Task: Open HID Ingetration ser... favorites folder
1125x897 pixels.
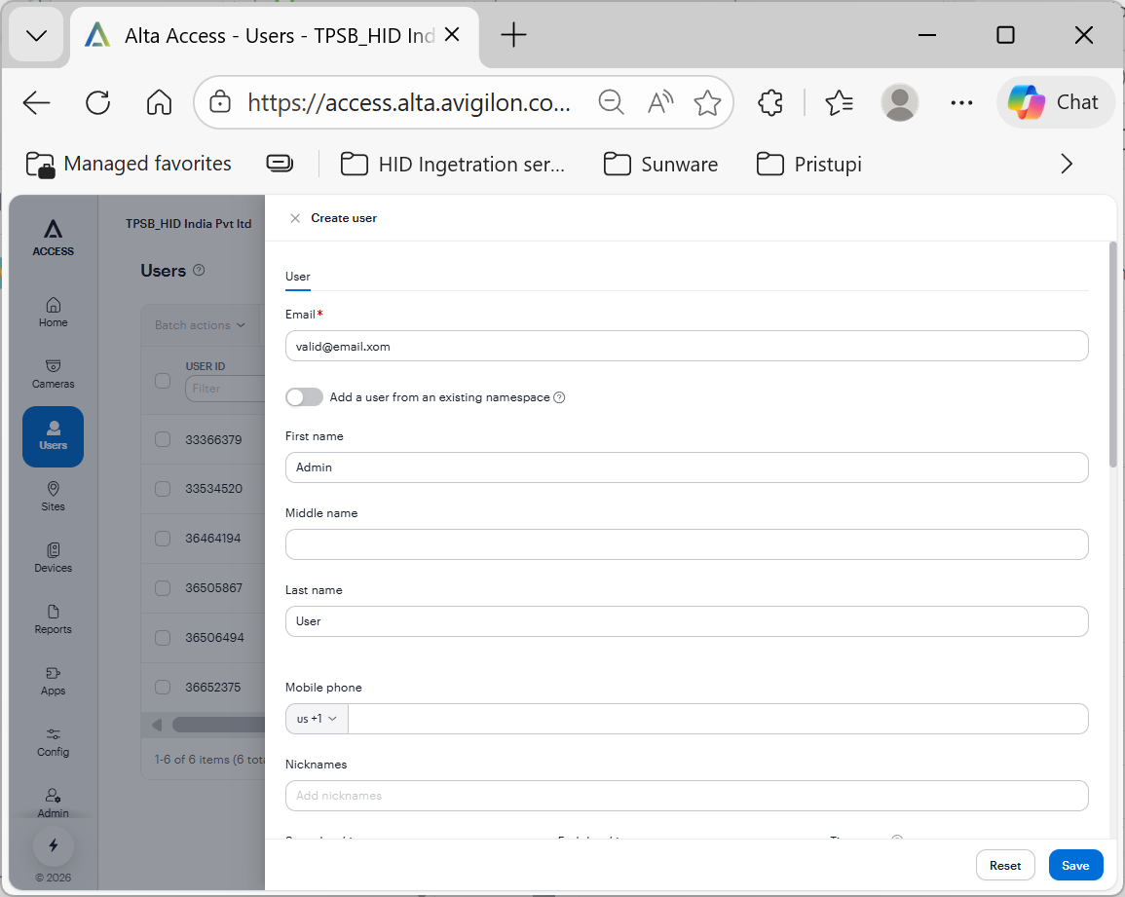Action: coord(453,165)
